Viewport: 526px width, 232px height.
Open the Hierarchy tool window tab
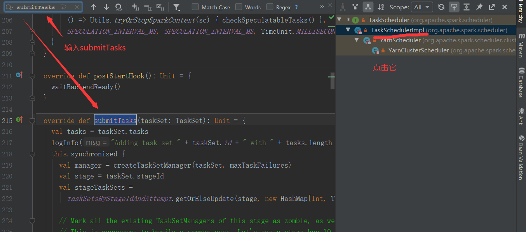(x=521, y=12)
